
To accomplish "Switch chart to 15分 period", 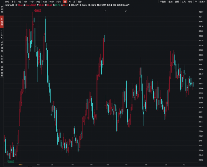I will pos(31,2).
